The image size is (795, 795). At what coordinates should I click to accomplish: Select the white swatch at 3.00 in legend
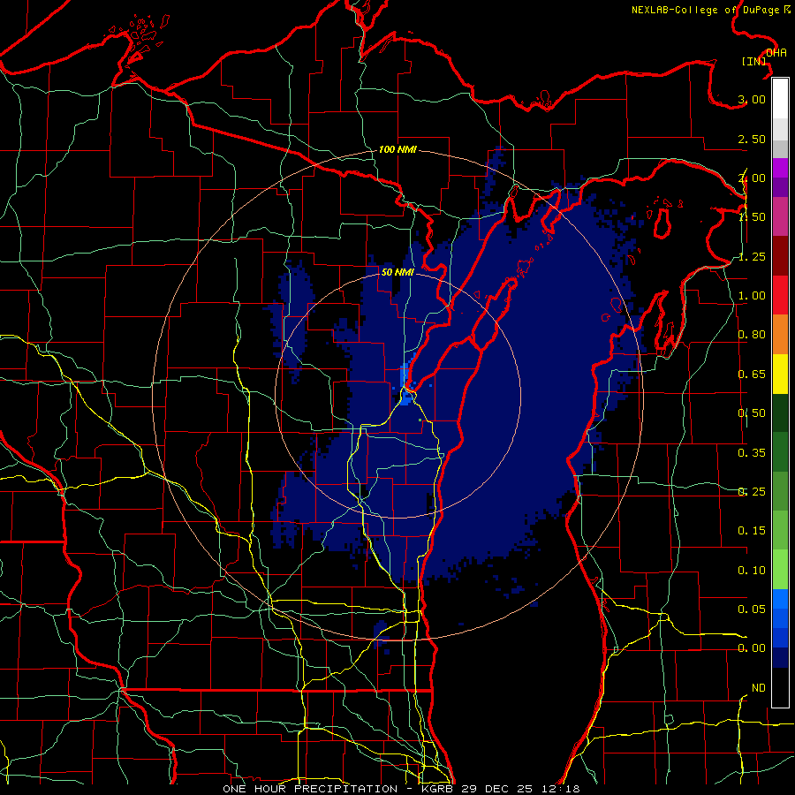coord(780,98)
